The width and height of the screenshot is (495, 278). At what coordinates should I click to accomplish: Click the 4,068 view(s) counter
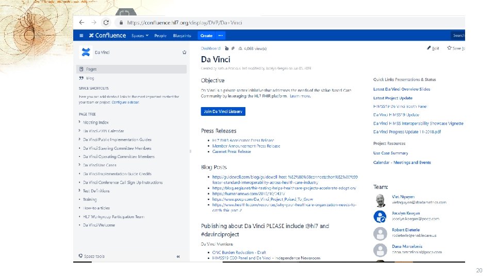click(x=253, y=48)
